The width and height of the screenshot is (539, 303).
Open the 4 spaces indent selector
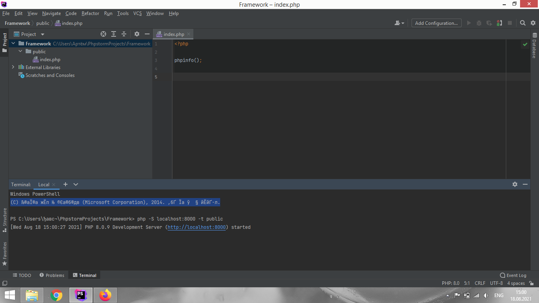(x=516, y=283)
